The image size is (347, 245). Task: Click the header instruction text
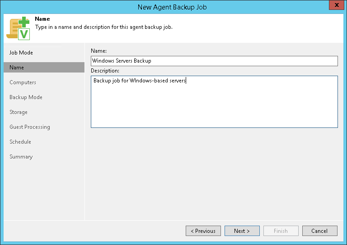tap(103, 27)
